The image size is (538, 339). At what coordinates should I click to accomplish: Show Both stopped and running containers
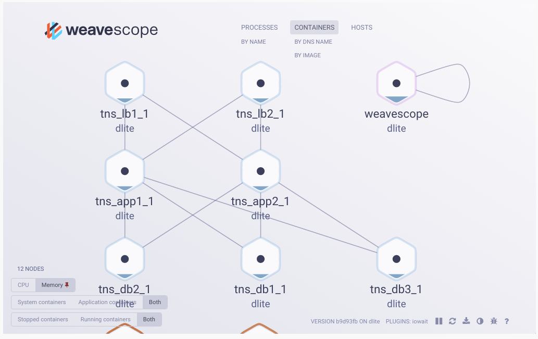coord(149,319)
